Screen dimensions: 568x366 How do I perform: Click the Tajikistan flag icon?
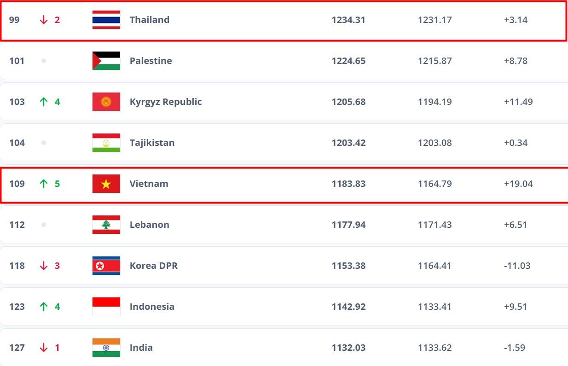(x=106, y=143)
